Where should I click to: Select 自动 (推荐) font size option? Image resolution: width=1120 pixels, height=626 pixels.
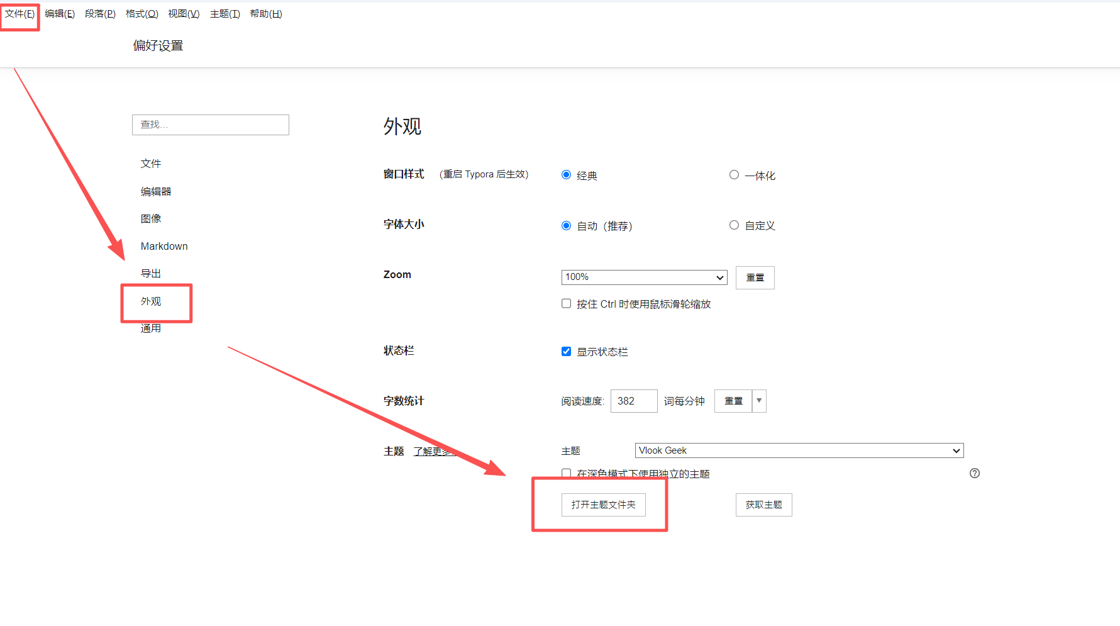566,226
